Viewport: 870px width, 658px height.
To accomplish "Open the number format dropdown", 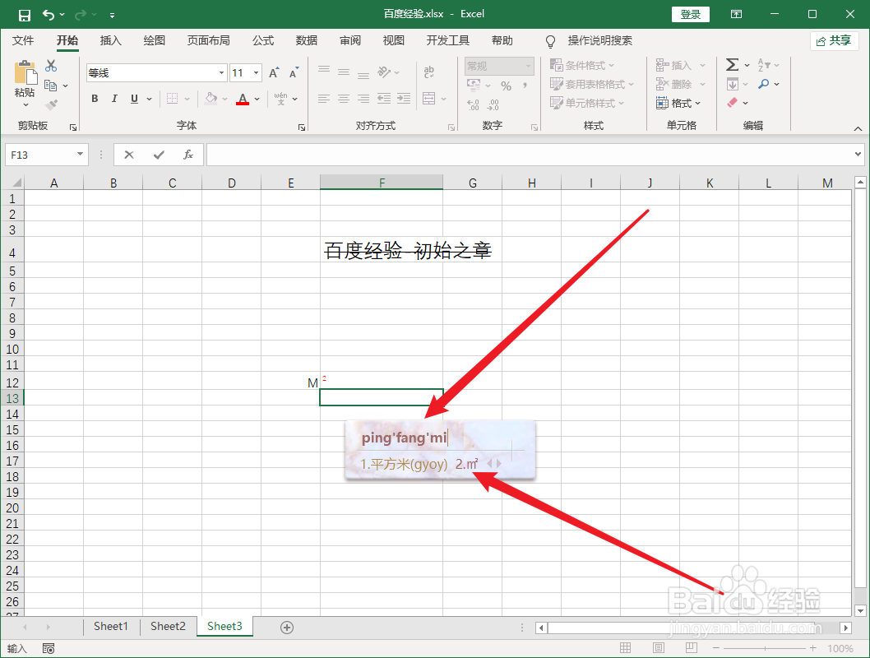I will (x=528, y=66).
